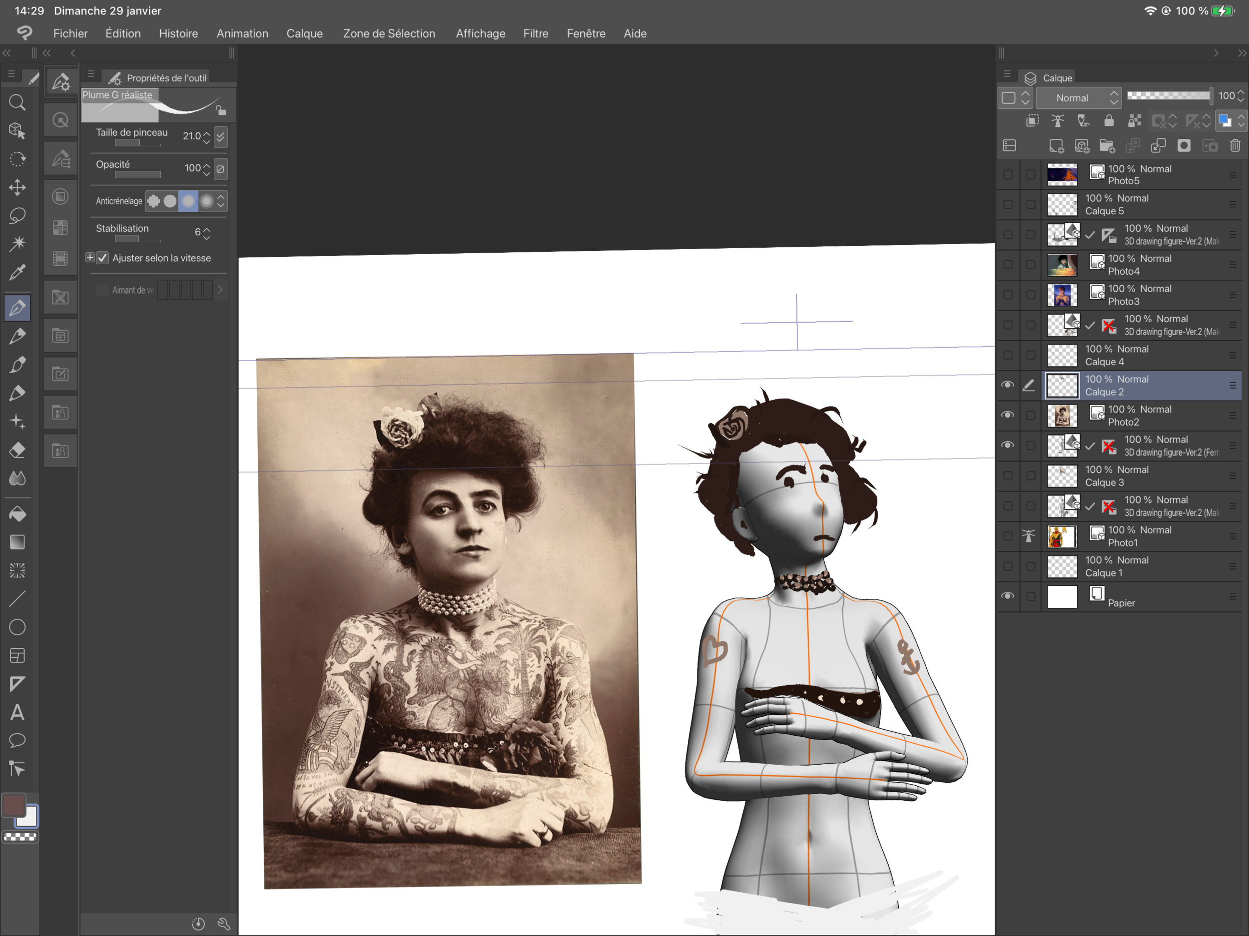Viewport: 1249px width, 936px height.
Task: Hide the Photo2 layer
Action: coord(1007,415)
